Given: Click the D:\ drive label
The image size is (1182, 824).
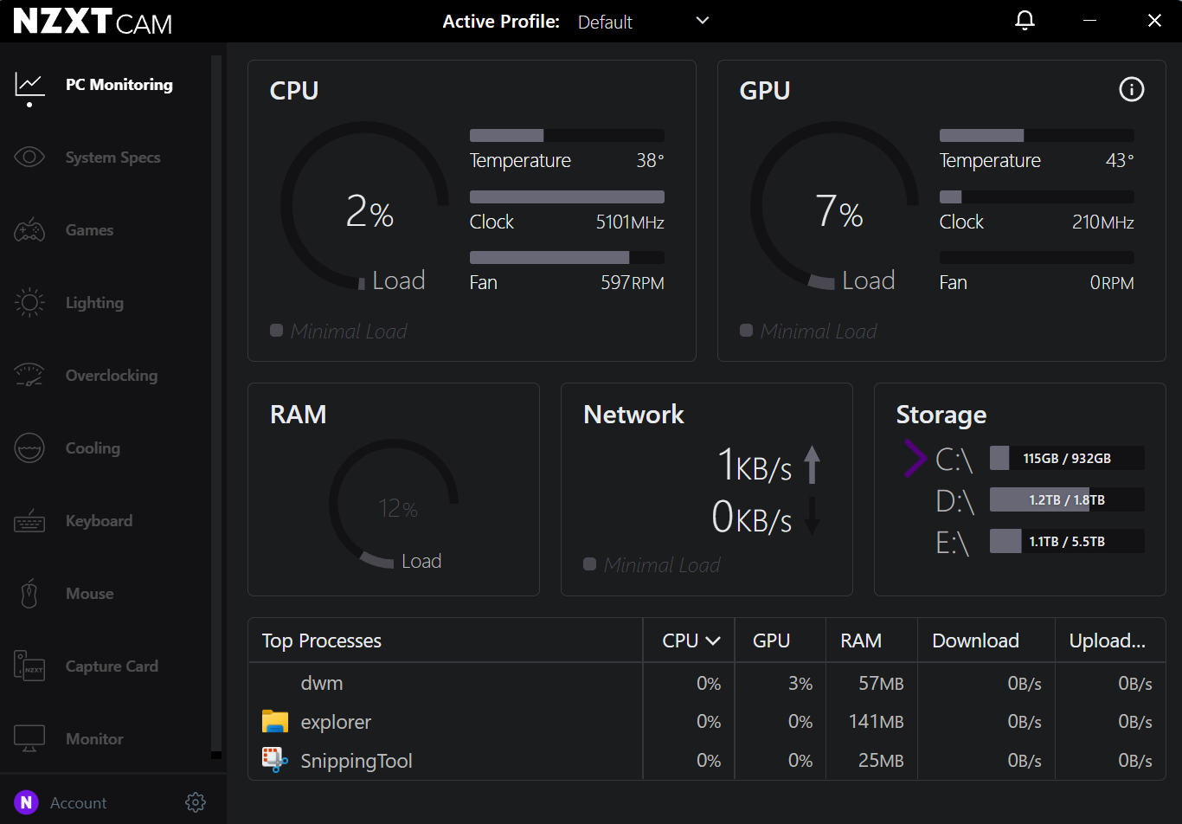Looking at the screenshot, I should (x=955, y=500).
